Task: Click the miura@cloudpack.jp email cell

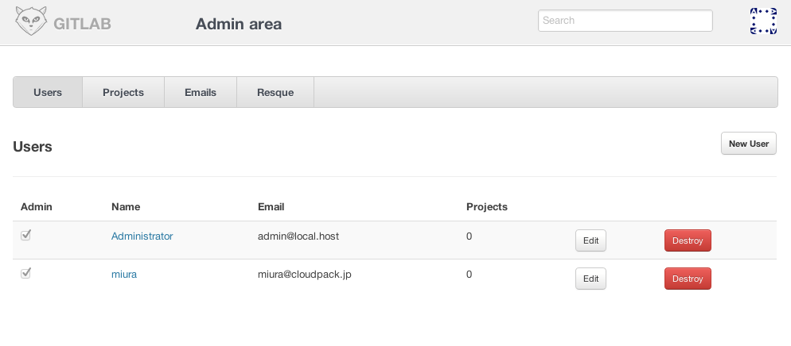Action: (305, 275)
